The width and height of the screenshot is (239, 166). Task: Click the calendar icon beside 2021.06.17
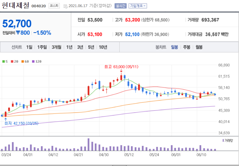(65, 6)
